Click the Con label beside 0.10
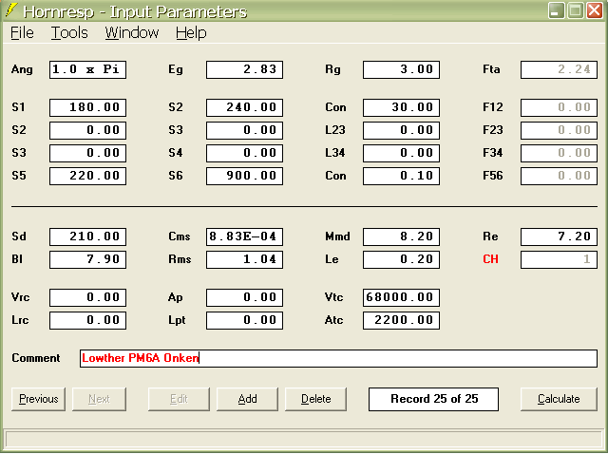The image size is (608, 454). [x=335, y=176]
